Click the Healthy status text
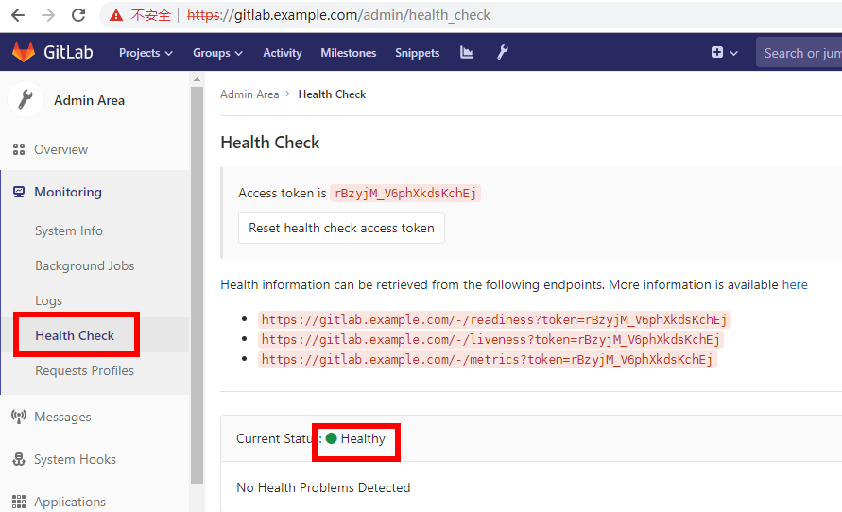 (363, 438)
